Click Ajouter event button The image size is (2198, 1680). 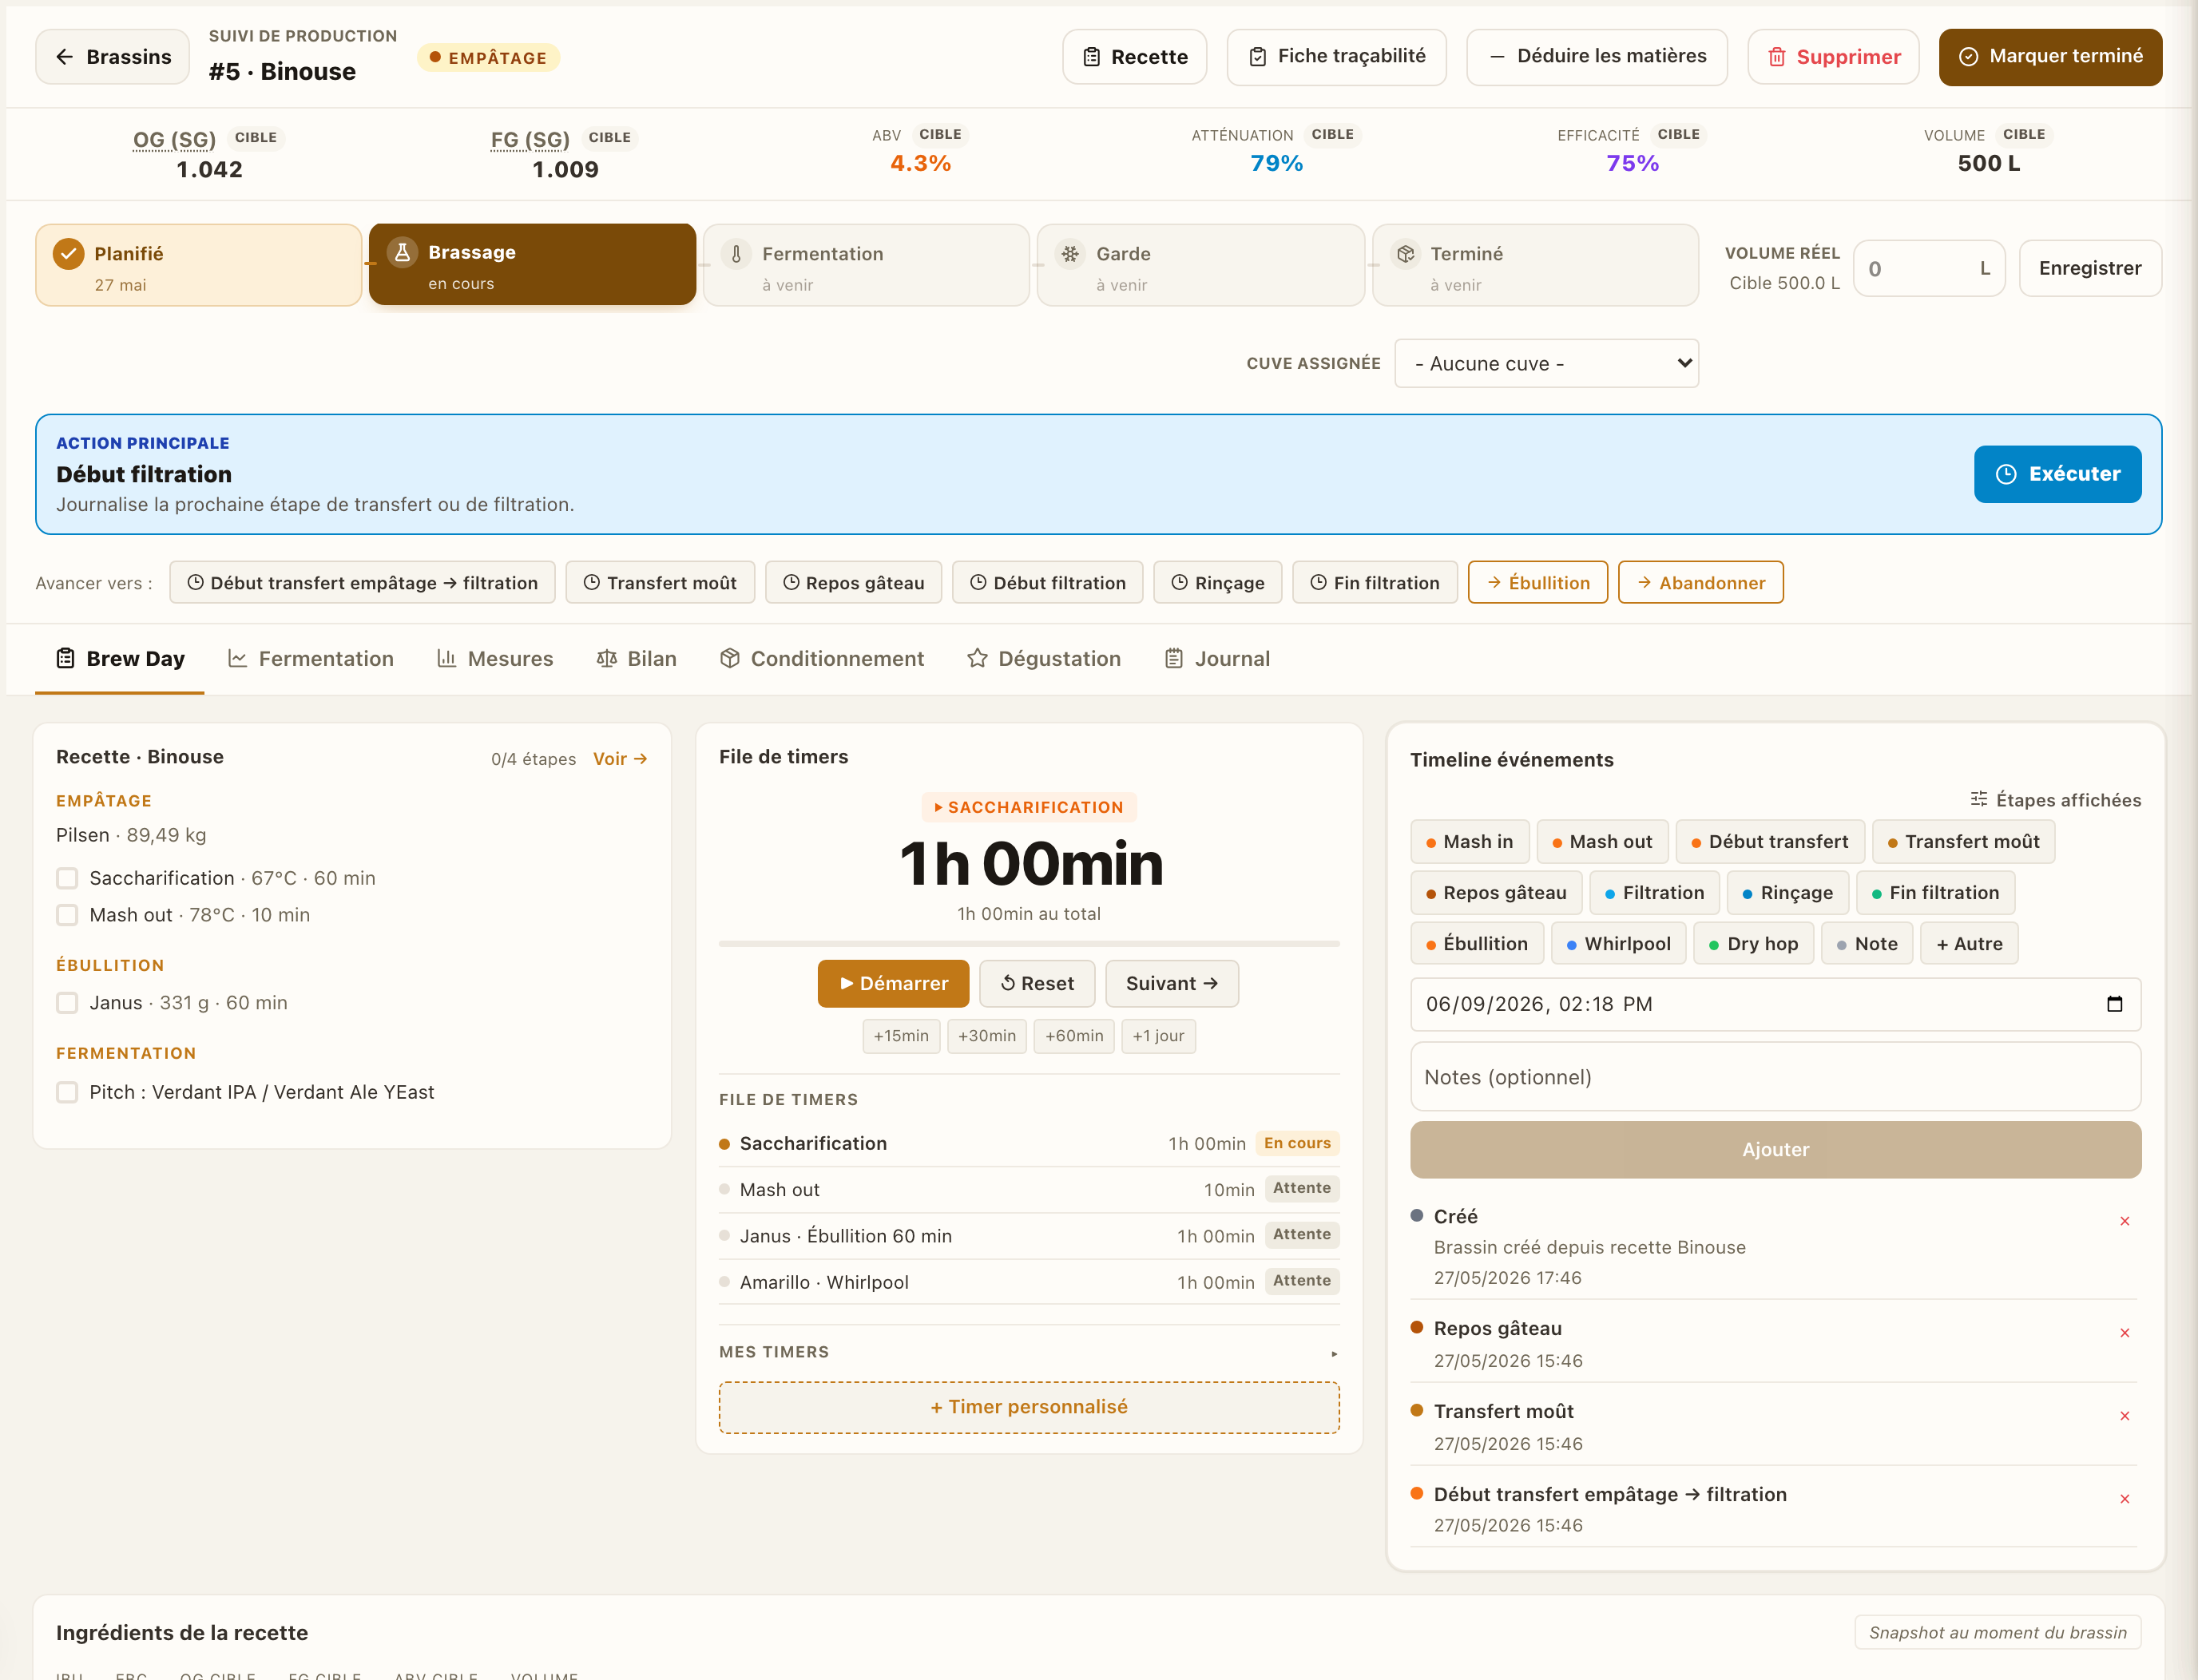point(1775,1150)
